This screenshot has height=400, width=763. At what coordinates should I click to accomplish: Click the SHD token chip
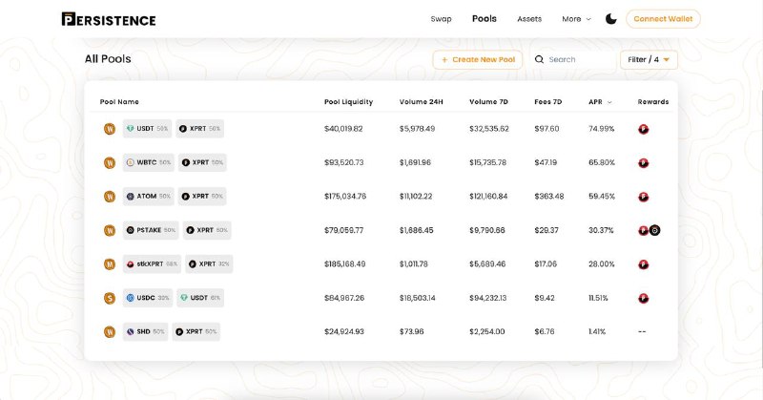click(x=145, y=332)
